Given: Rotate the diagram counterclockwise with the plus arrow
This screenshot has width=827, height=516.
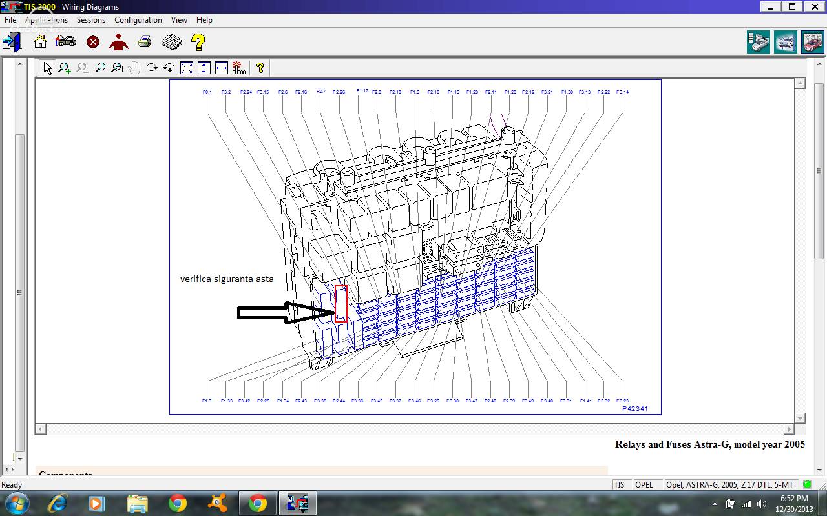Looking at the screenshot, I should 169,68.
